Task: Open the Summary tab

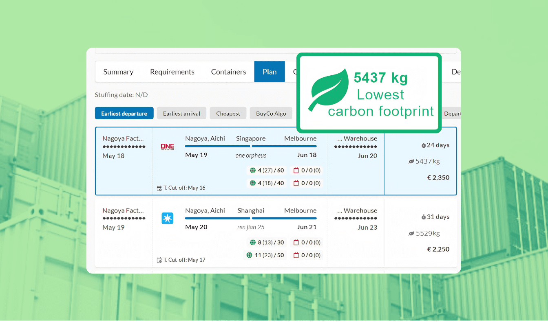Action: 118,72
